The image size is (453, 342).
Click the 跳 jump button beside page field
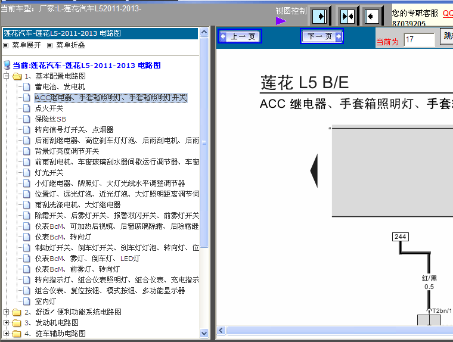(446, 36)
